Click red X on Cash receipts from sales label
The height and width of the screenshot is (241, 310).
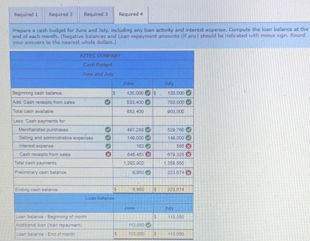(108, 154)
